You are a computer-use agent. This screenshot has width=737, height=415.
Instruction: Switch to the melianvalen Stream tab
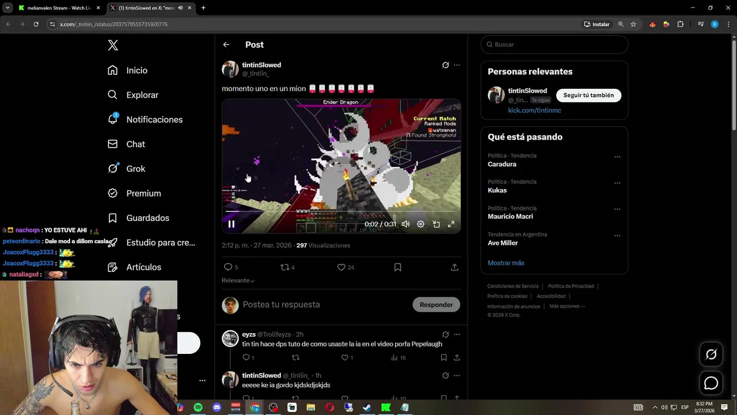point(59,8)
